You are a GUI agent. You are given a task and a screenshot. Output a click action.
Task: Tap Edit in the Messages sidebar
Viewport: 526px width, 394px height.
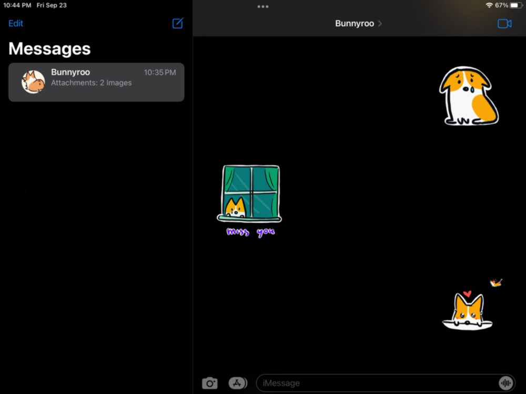pyautogui.click(x=16, y=24)
